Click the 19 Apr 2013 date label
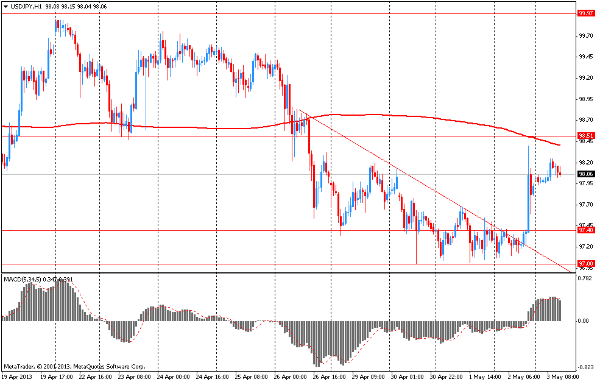The width and height of the screenshot is (600, 382). (x=16, y=377)
